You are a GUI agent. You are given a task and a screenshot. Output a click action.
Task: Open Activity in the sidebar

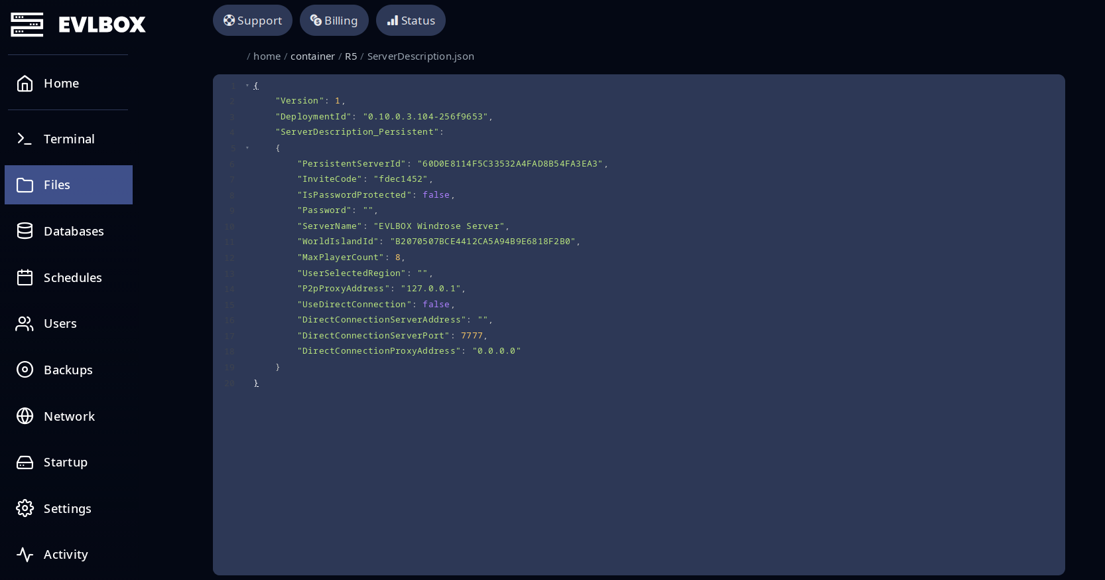[x=68, y=554]
